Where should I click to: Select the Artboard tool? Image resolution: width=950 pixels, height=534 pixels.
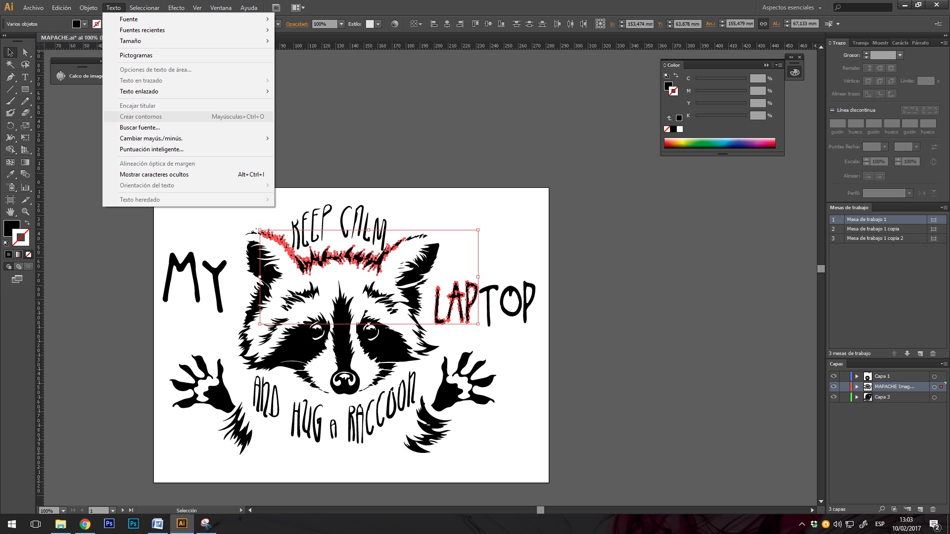[x=10, y=199]
